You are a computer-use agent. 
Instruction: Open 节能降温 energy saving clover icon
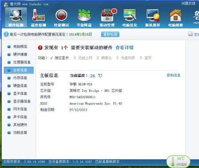click(84, 18)
